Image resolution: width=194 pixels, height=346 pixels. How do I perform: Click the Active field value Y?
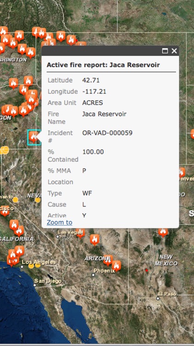click(84, 215)
